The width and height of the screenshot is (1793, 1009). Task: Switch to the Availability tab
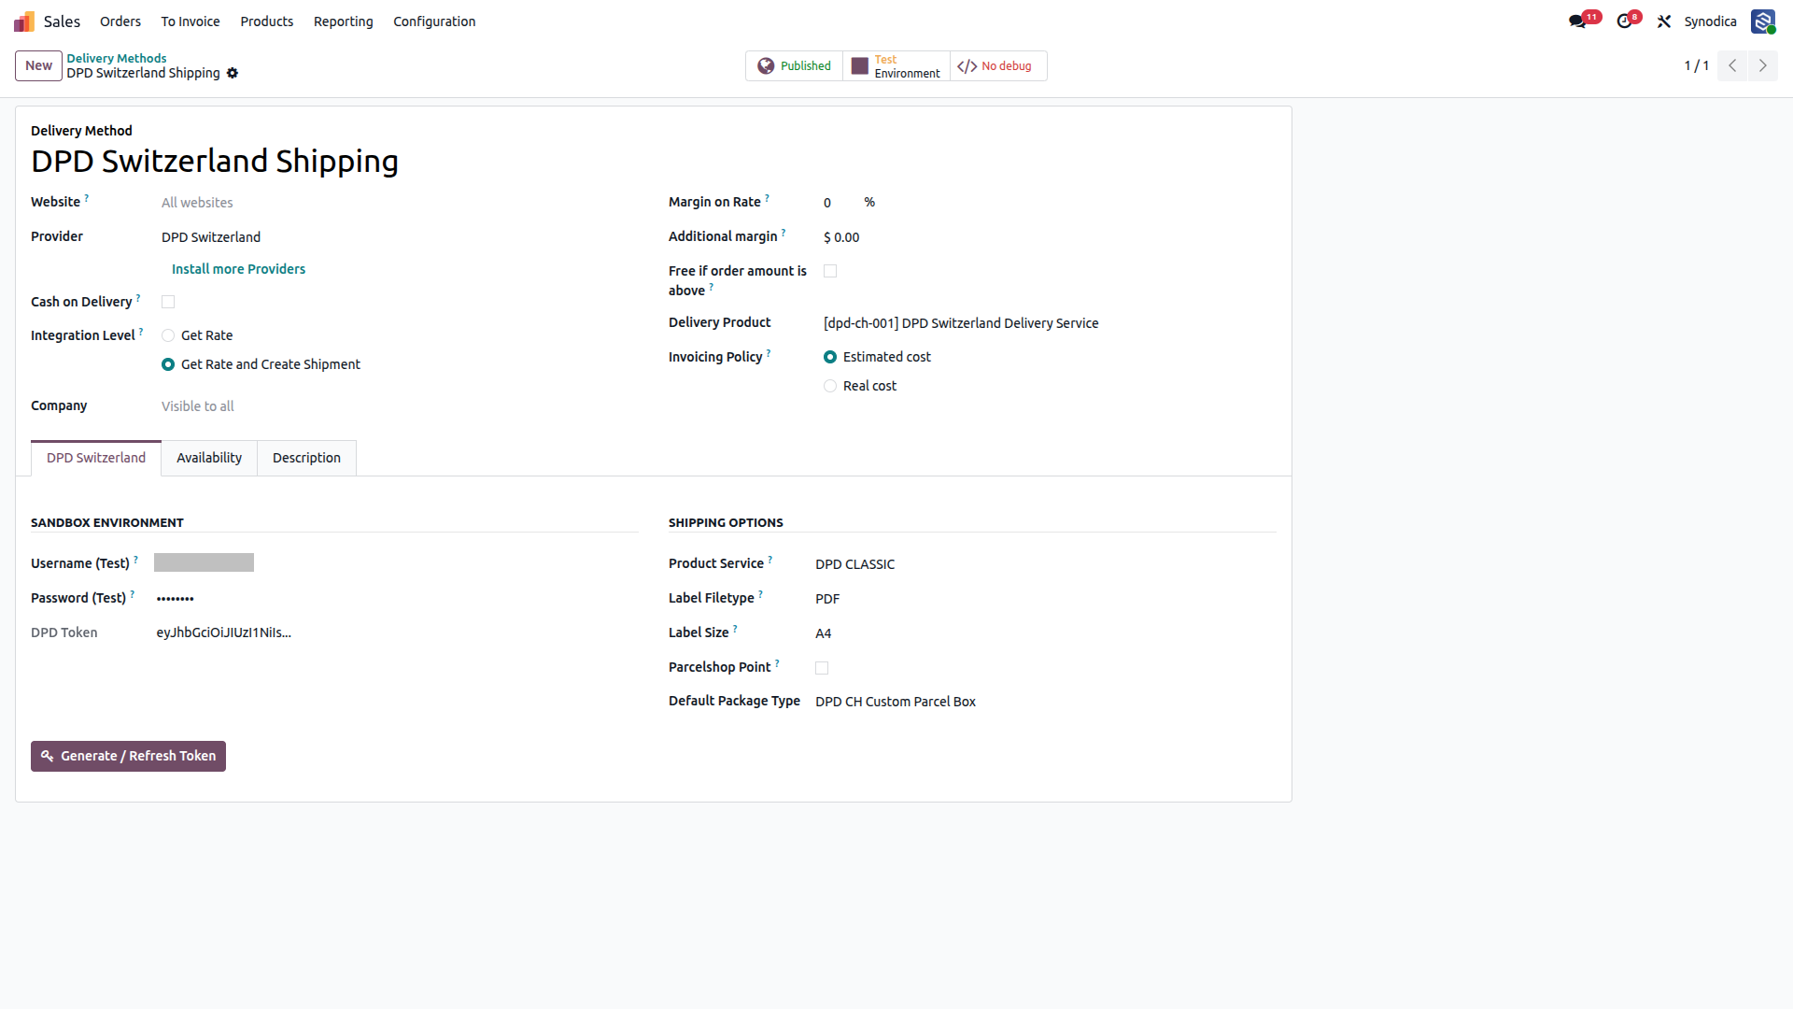[x=209, y=458]
